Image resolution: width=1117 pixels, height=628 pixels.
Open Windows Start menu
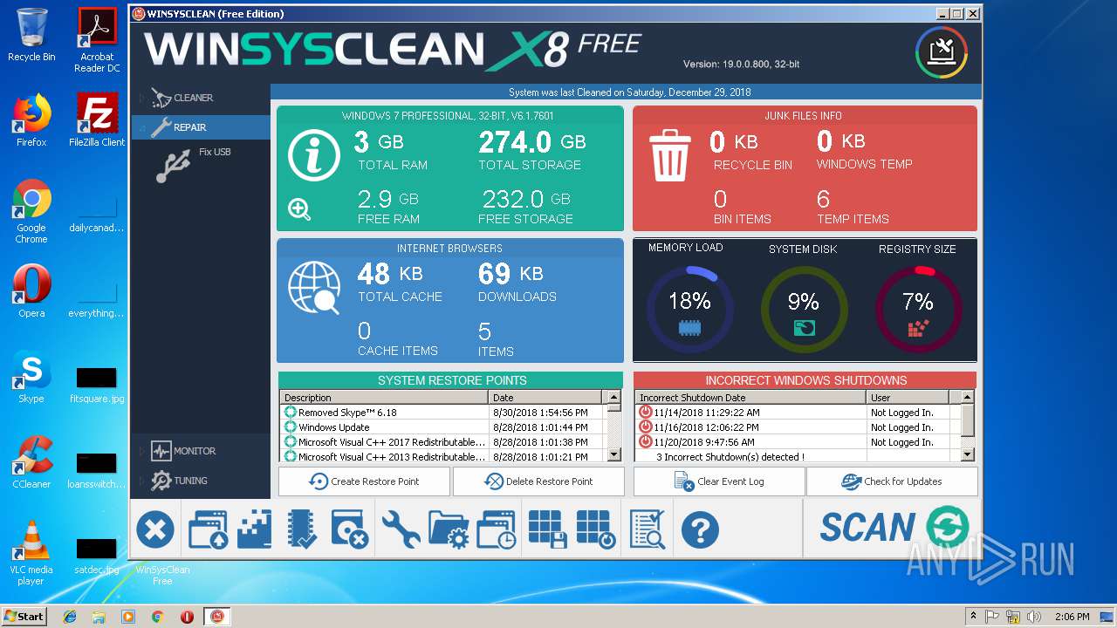coord(24,617)
